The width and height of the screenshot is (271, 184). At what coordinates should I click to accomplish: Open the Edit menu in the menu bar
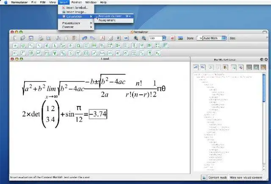[x=43, y=3]
